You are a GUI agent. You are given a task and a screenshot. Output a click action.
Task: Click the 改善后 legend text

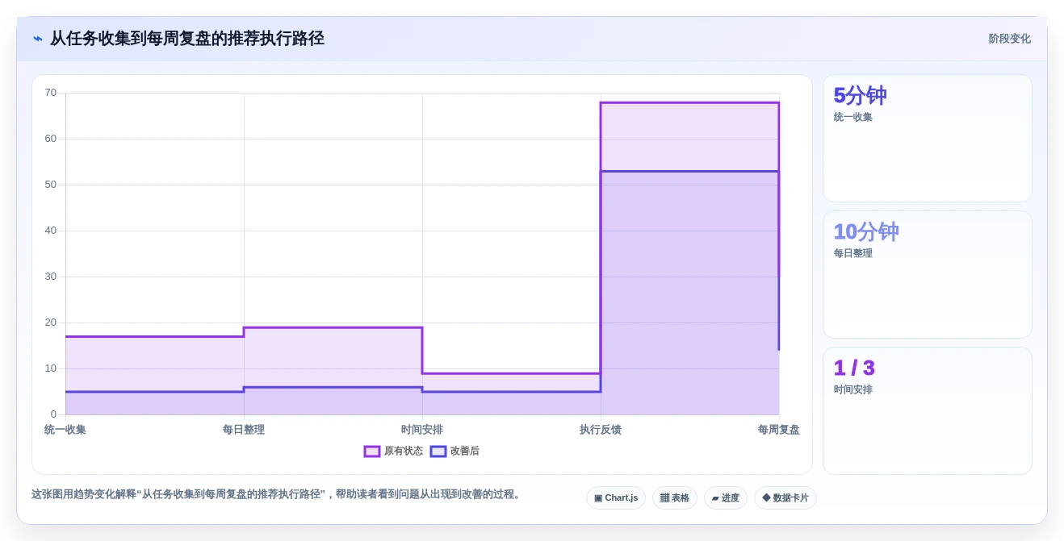465,452
